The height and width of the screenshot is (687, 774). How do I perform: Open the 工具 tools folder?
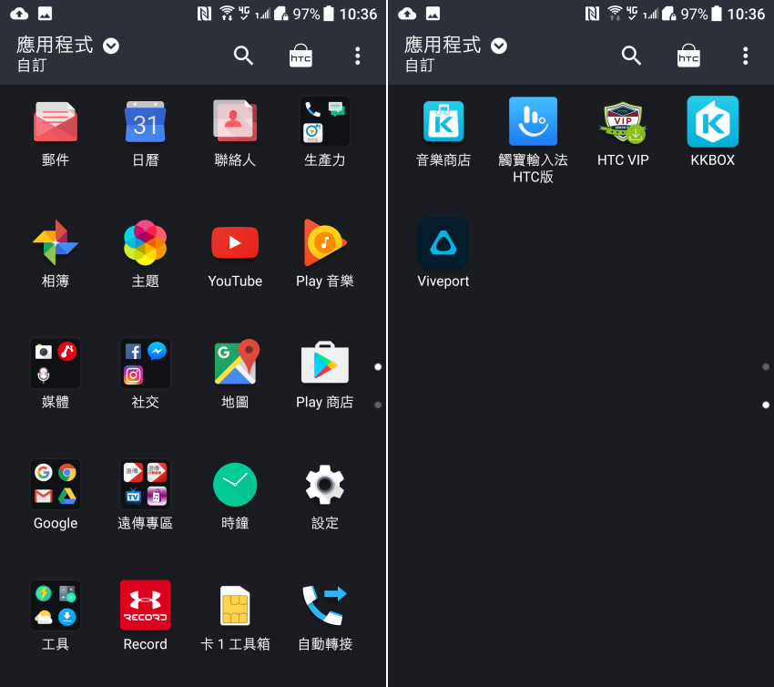(56, 605)
